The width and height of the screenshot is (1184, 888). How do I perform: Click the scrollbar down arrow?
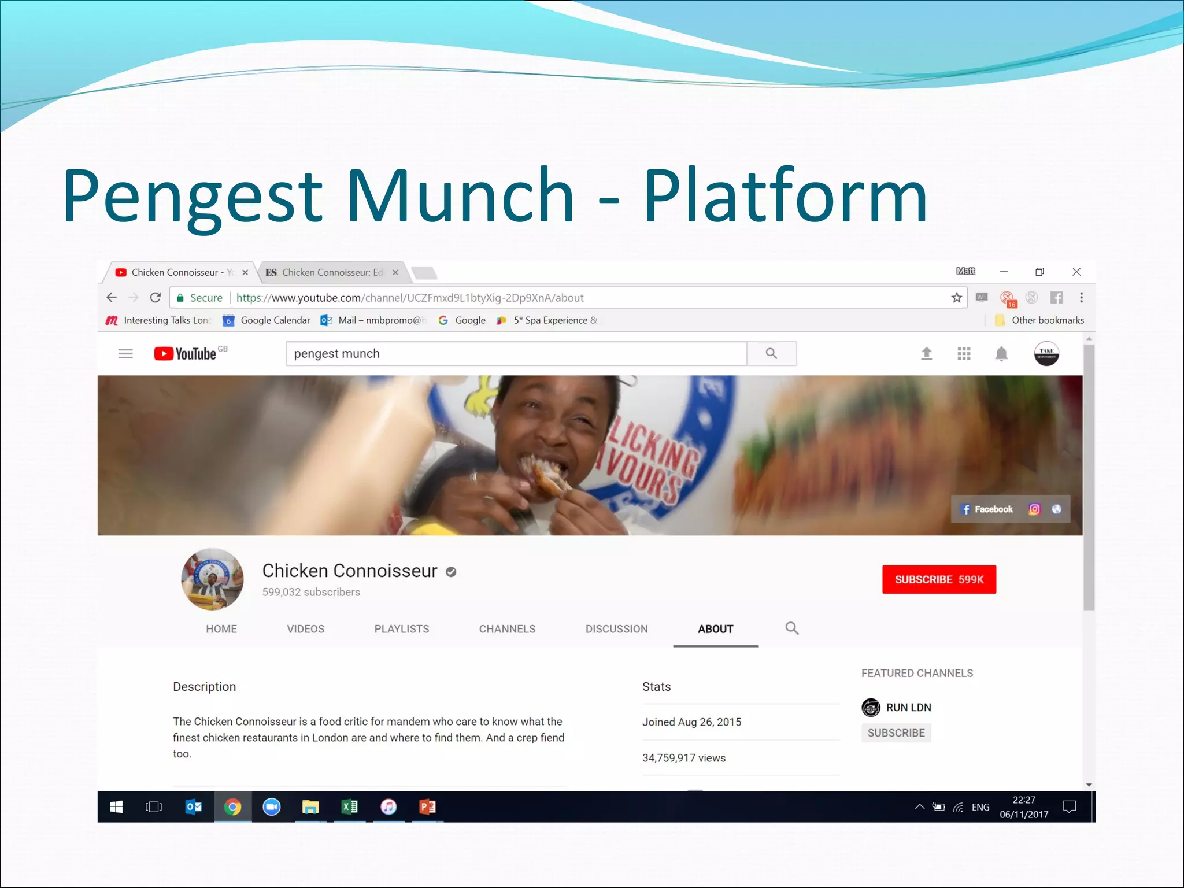[x=1089, y=785]
